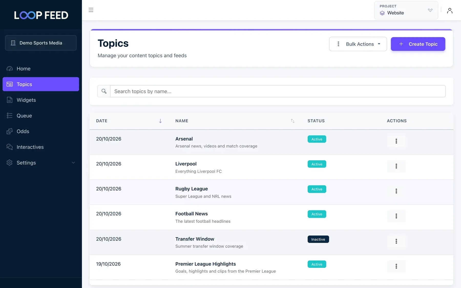This screenshot has width=461, height=288.
Task: Open the Odds page
Action: (41, 131)
